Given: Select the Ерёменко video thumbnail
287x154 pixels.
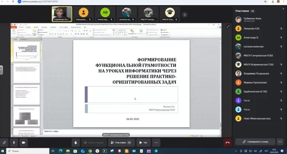Looking at the screenshot, I should pyautogui.click(x=62, y=14).
